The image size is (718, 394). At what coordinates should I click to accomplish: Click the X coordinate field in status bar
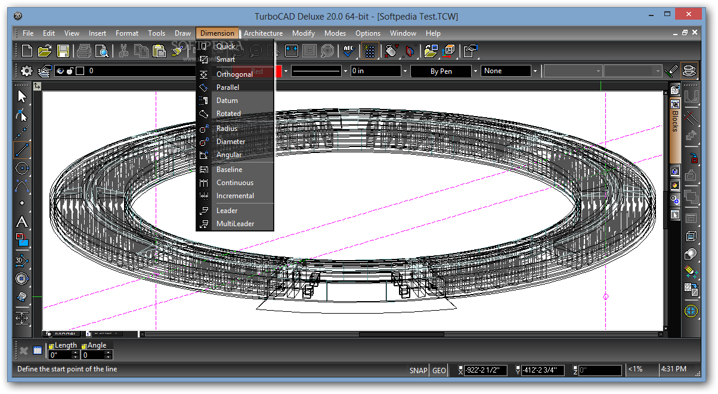(x=485, y=370)
